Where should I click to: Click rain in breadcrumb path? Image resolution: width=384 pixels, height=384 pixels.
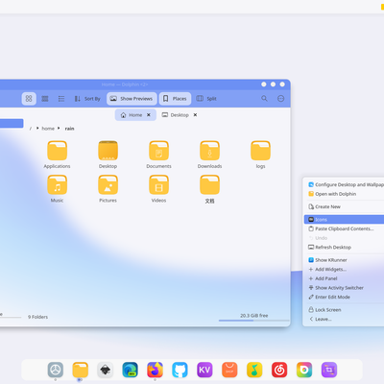pyautogui.click(x=69, y=129)
